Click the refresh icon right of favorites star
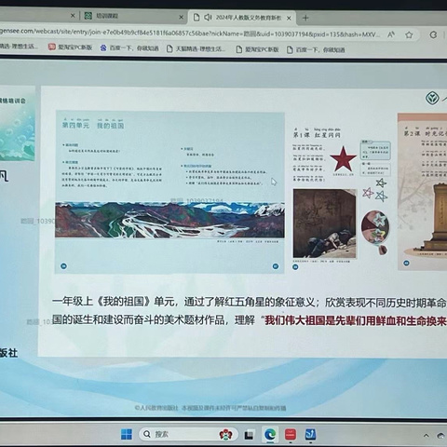This screenshot has height=447, width=447. 433,34
